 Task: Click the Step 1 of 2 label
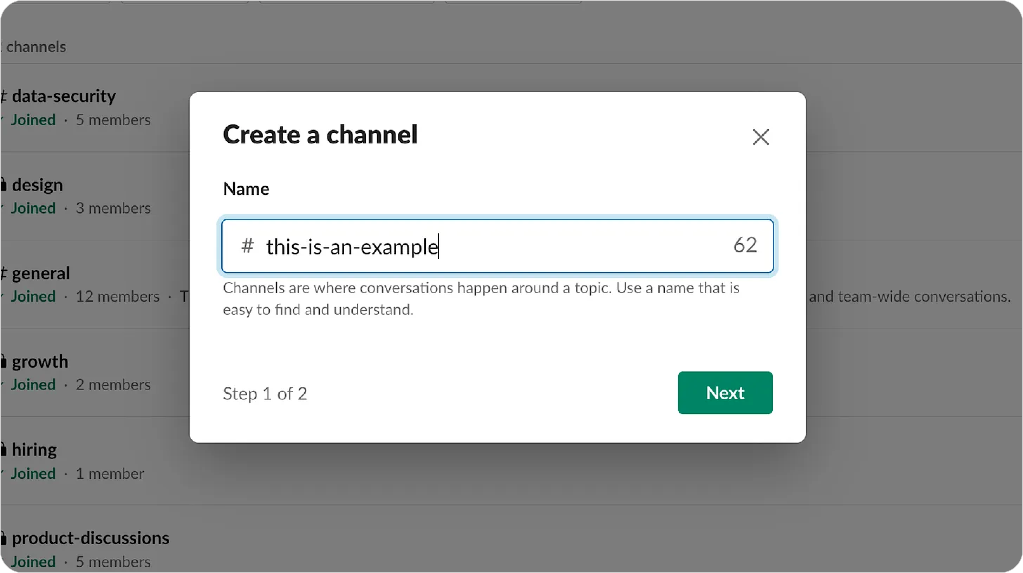265,394
